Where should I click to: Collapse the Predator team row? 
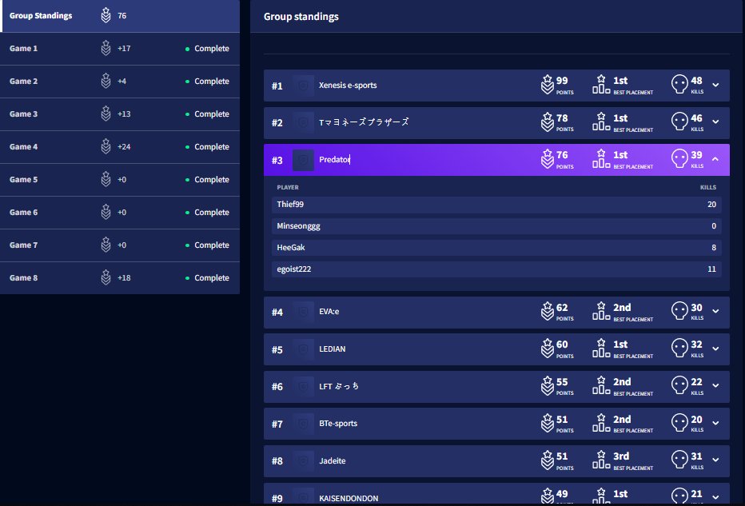click(715, 159)
